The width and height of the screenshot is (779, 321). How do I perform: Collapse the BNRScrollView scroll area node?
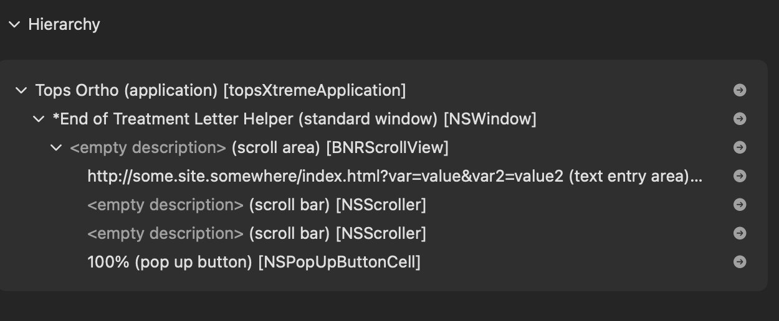click(x=56, y=147)
